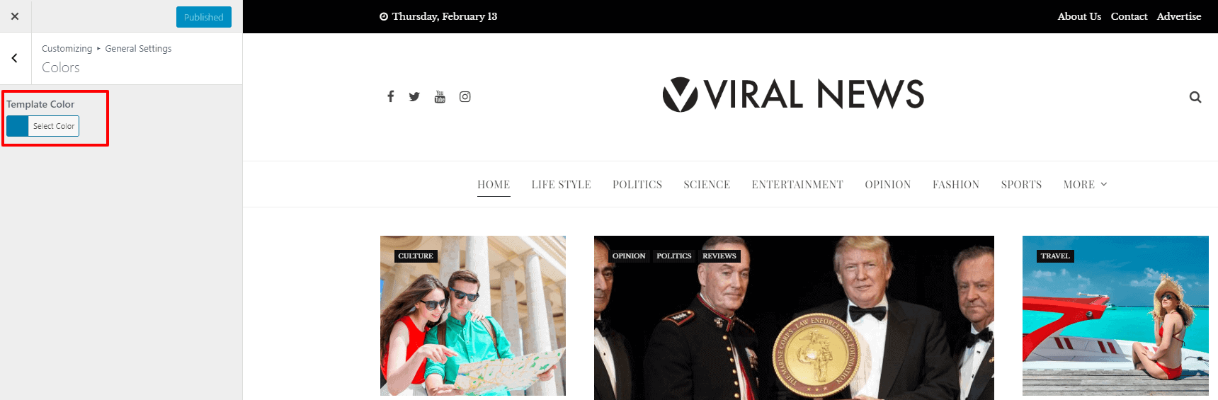Image resolution: width=1218 pixels, height=400 pixels.
Task: Expand the MORE menu dropdown
Action: (x=1085, y=184)
